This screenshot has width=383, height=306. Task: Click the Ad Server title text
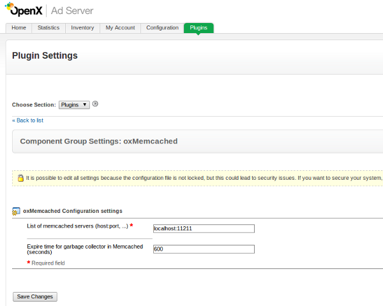pyautogui.click(x=72, y=11)
